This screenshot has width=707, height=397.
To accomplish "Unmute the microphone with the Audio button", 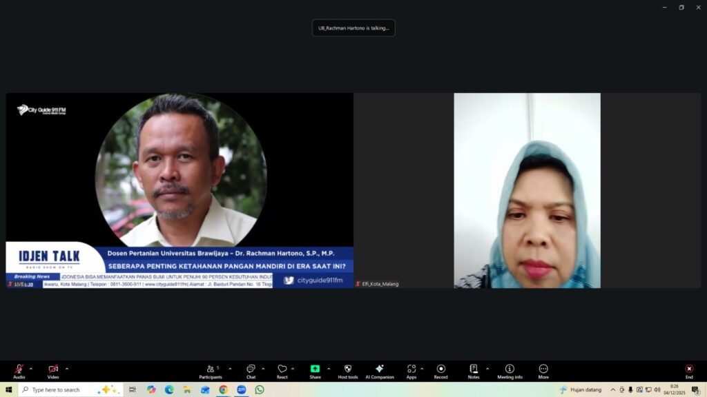I will [x=19, y=370].
